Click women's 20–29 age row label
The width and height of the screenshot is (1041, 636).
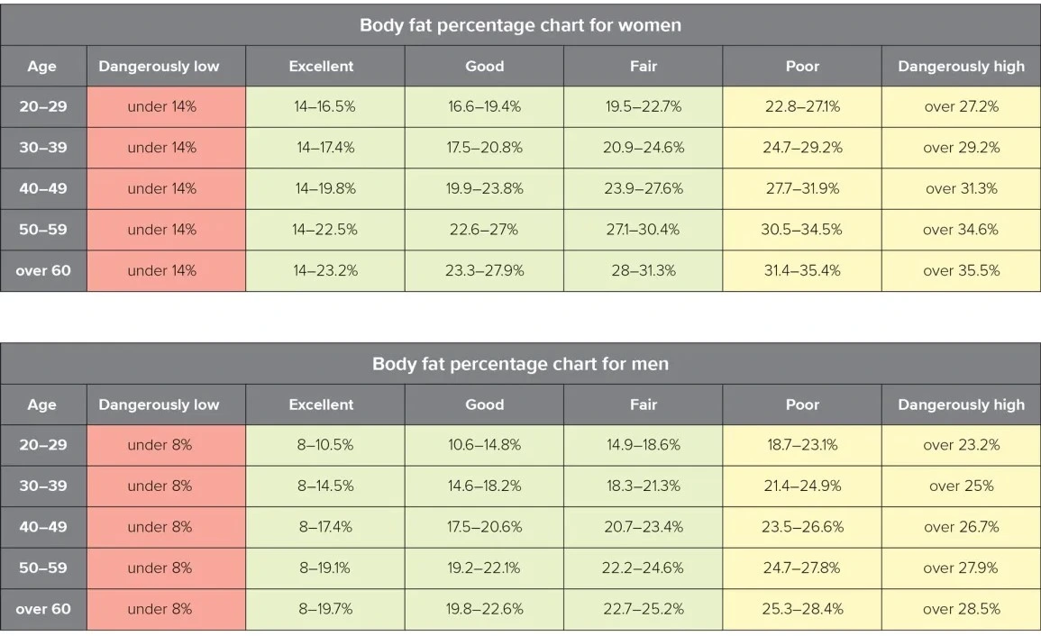pyautogui.click(x=42, y=106)
